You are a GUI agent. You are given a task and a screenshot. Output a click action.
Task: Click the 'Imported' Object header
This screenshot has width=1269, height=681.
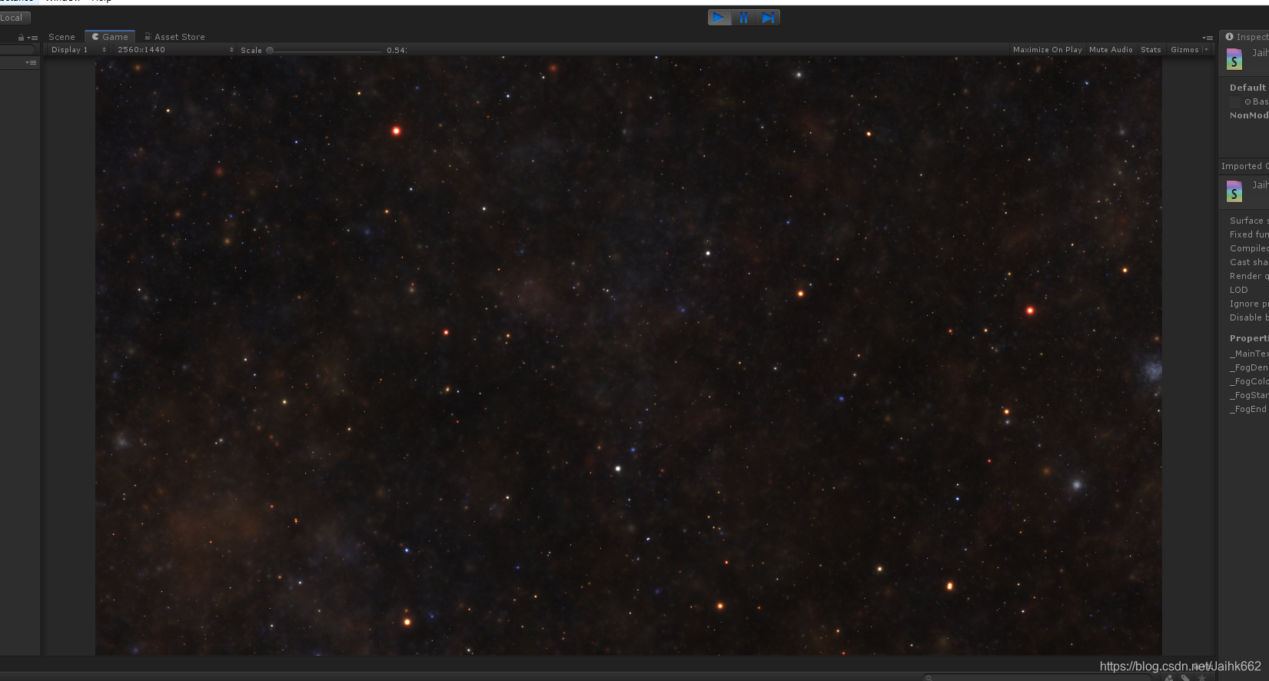coord(1244,166)
